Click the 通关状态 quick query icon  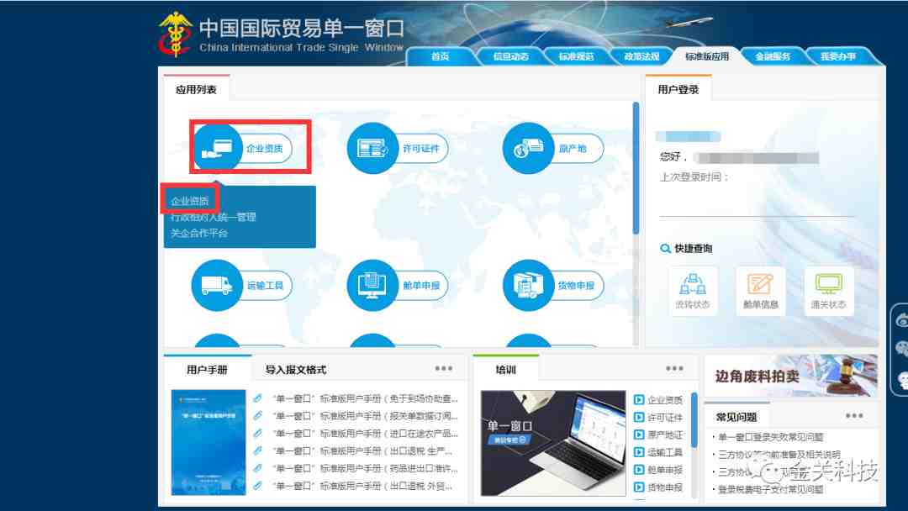click(x=828, y=290)
